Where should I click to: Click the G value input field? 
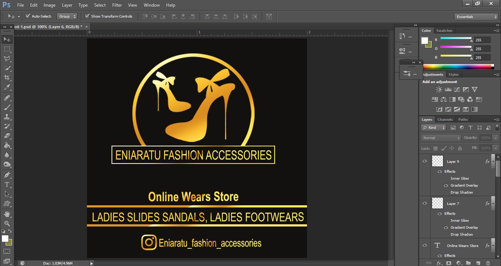point(482,49)
